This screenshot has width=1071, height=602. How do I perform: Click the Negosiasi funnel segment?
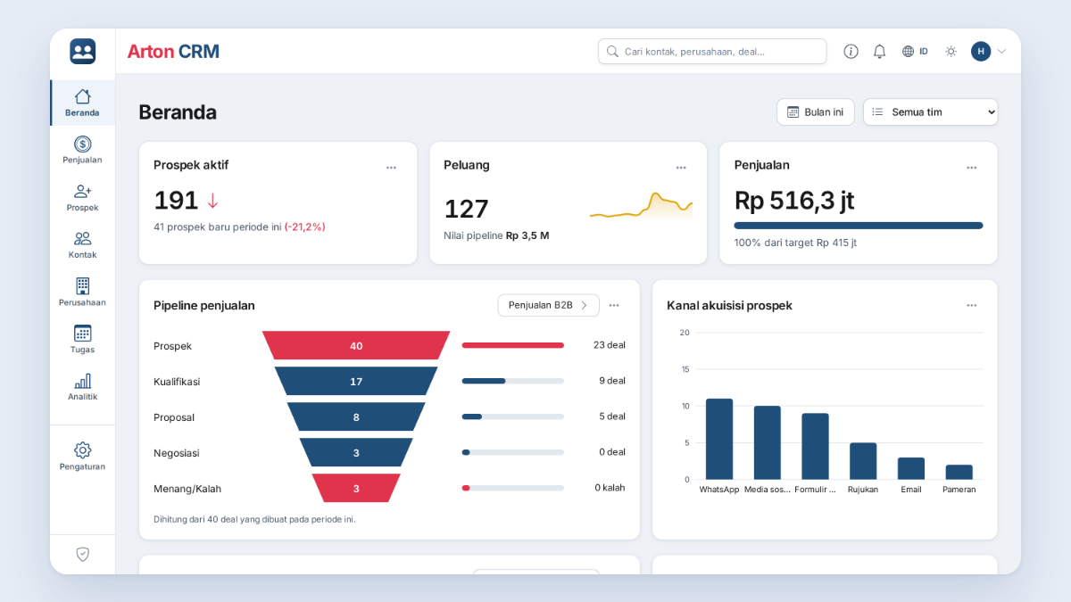pyautogui.click(x=356, y=452)
